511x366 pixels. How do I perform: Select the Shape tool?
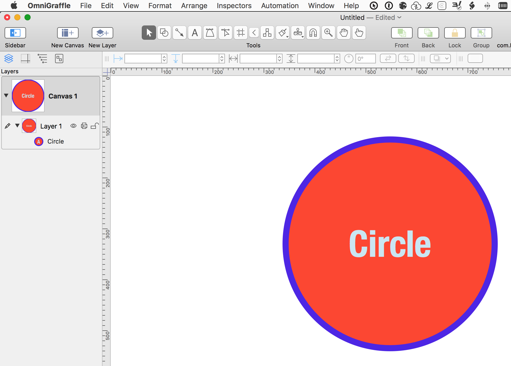point(164,33)
